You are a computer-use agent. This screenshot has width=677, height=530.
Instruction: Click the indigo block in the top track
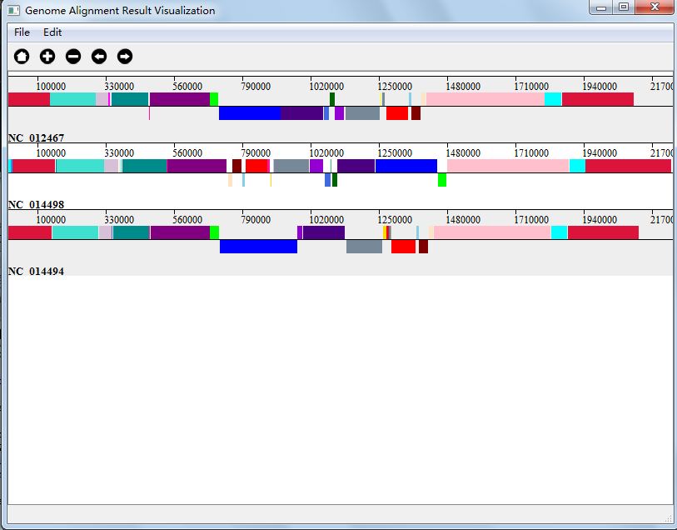click(301, 113)
